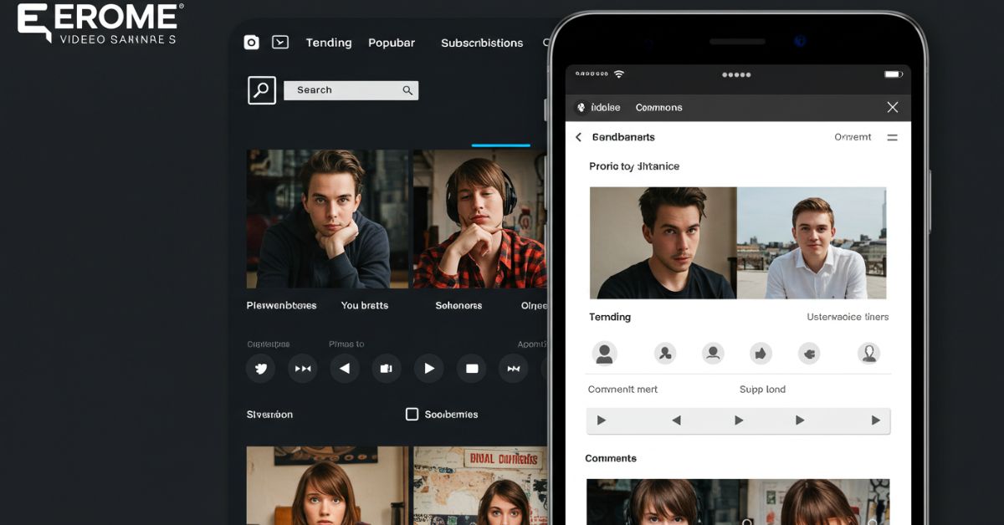
Task: Click the Twitter bird round icon
Action: coord(260,368)
